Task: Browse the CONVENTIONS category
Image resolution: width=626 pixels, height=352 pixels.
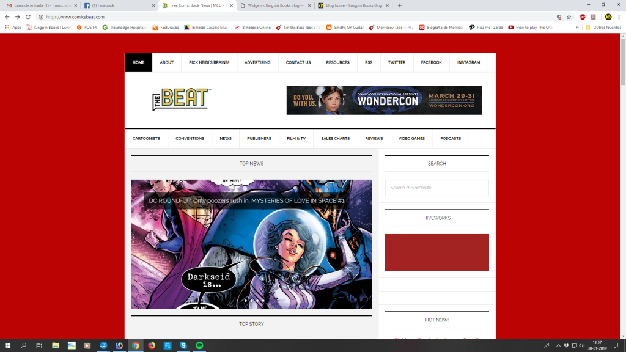Action: (x=190, y=139)
